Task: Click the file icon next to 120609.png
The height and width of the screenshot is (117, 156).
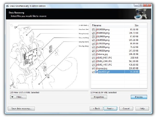Action: click(x=96, y=36)
